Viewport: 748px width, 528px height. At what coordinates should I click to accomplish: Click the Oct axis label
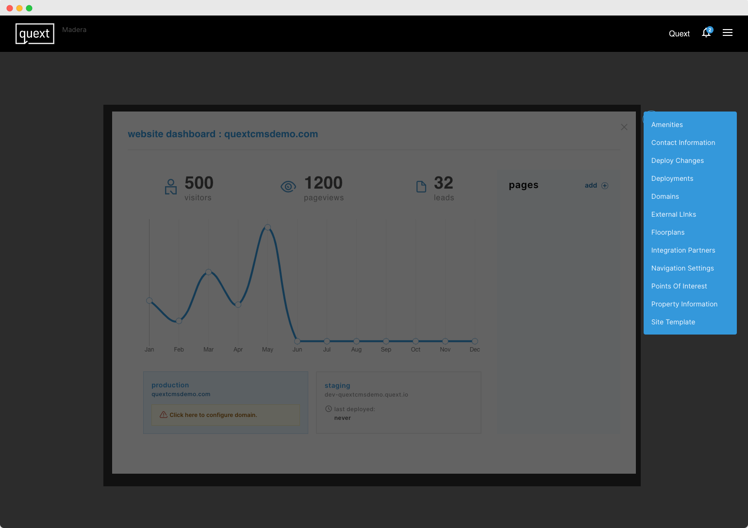click(x=416, y=350)
